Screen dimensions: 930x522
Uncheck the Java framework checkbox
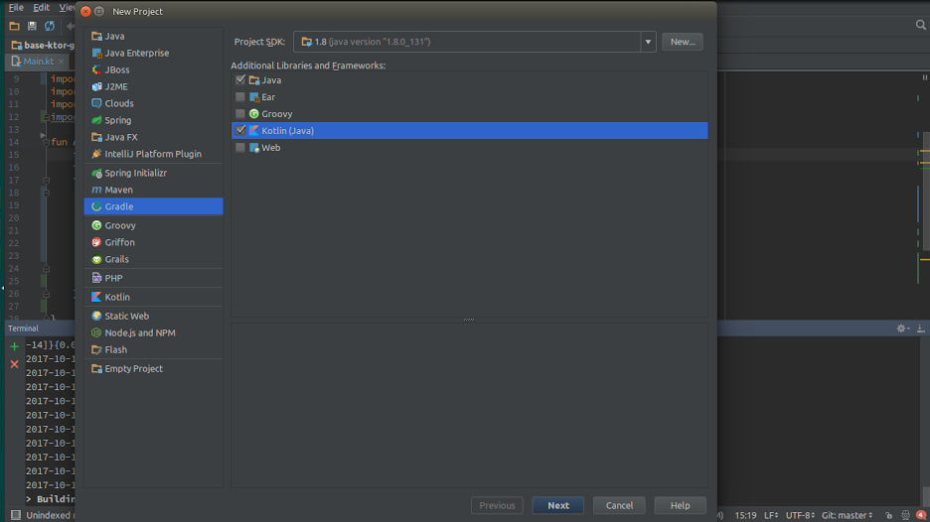(240, 80)
